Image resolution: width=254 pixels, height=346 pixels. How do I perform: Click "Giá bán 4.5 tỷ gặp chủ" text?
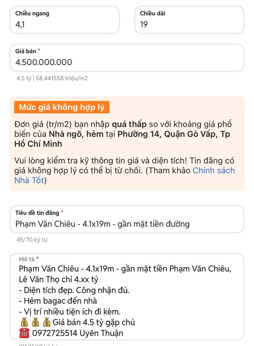coord(94,322)
